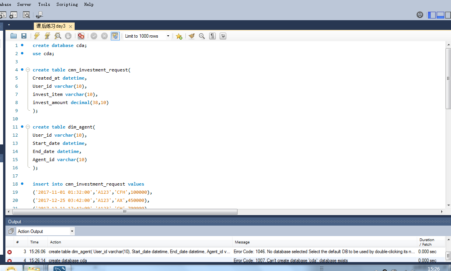This screenshot has height=271, width=451.
Task: Click the editor scroll down arrow
Action: (448, 205)
